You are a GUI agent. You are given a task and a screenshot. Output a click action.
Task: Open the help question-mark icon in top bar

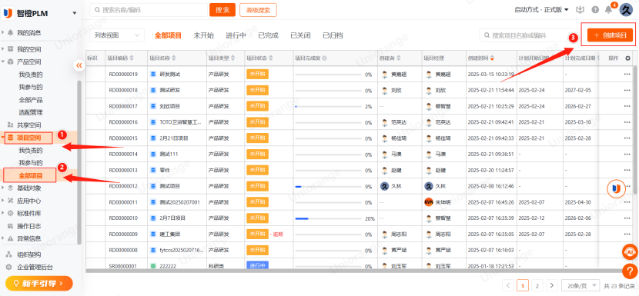coord(595,10)
